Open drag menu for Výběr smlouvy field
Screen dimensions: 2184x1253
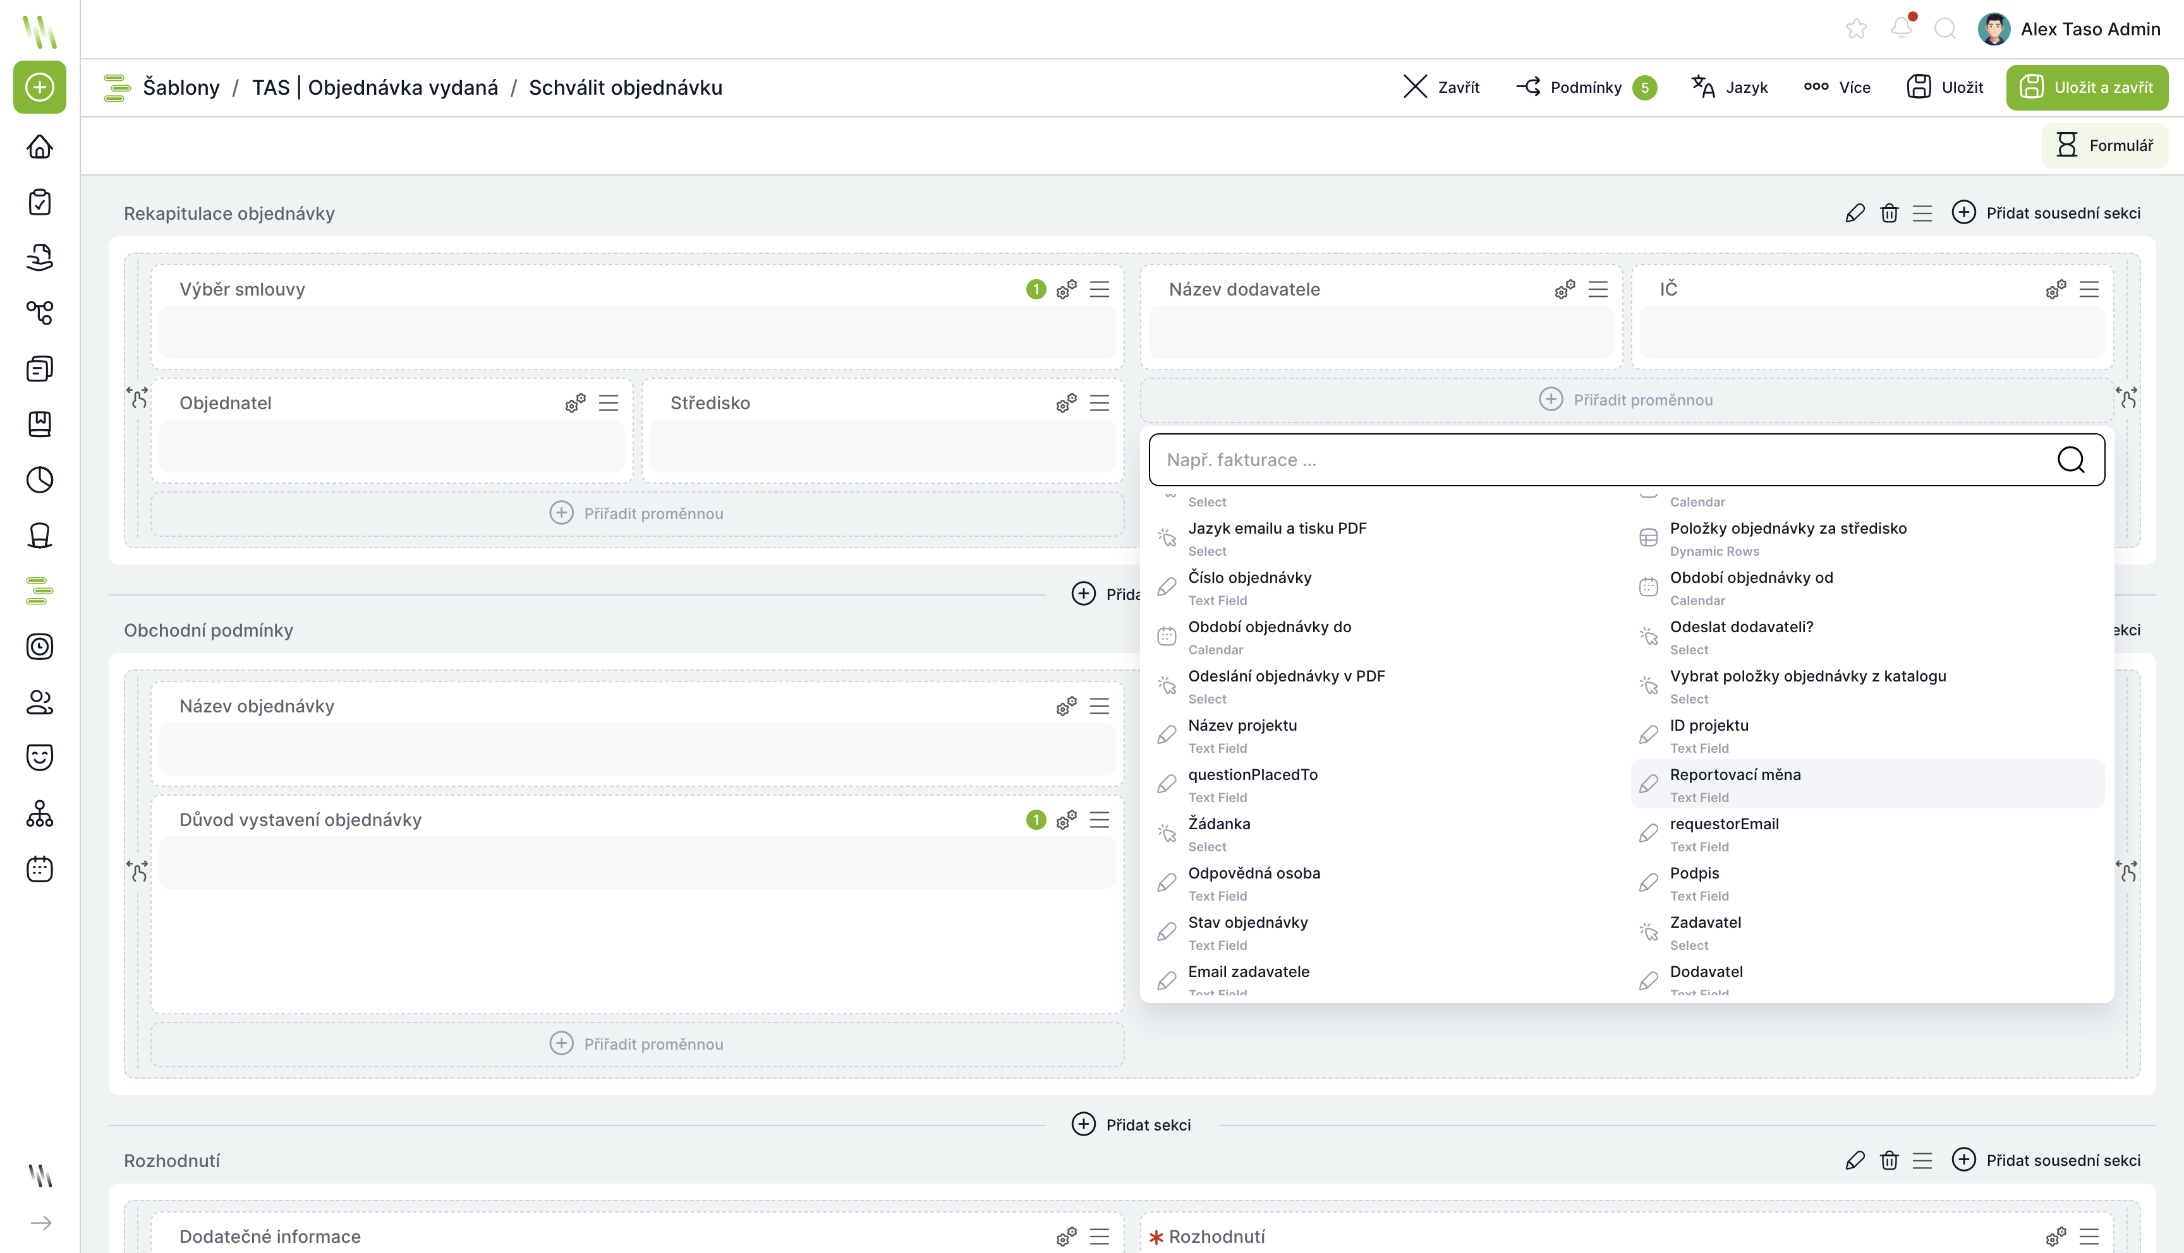(1100, 289)
